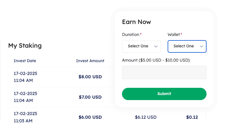Click the Duration dropdown chevron arrow
225x126 pixels.
(156, 46)
